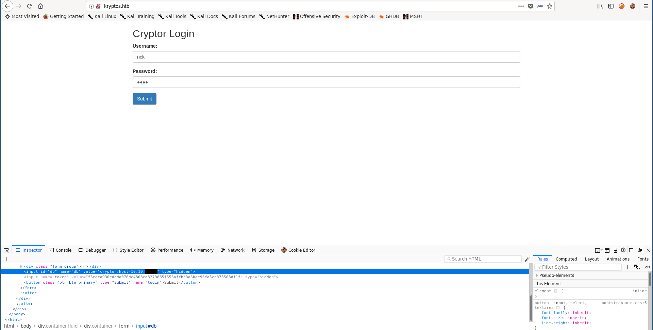The height and width of the screenshot is (330, 653).
Task: Toggle the split console
Action: (607, 250)
